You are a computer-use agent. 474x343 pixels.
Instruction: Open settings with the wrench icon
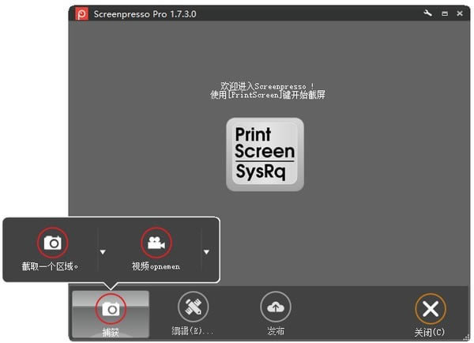point(428,13)
